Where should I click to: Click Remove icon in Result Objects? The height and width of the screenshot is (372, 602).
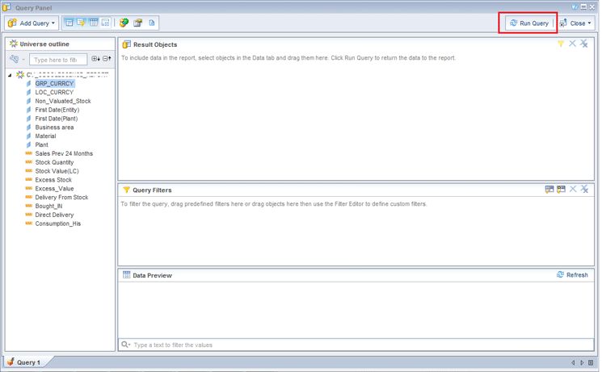pos(572,44)
